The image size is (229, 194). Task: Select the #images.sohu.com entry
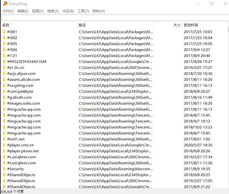24,103
